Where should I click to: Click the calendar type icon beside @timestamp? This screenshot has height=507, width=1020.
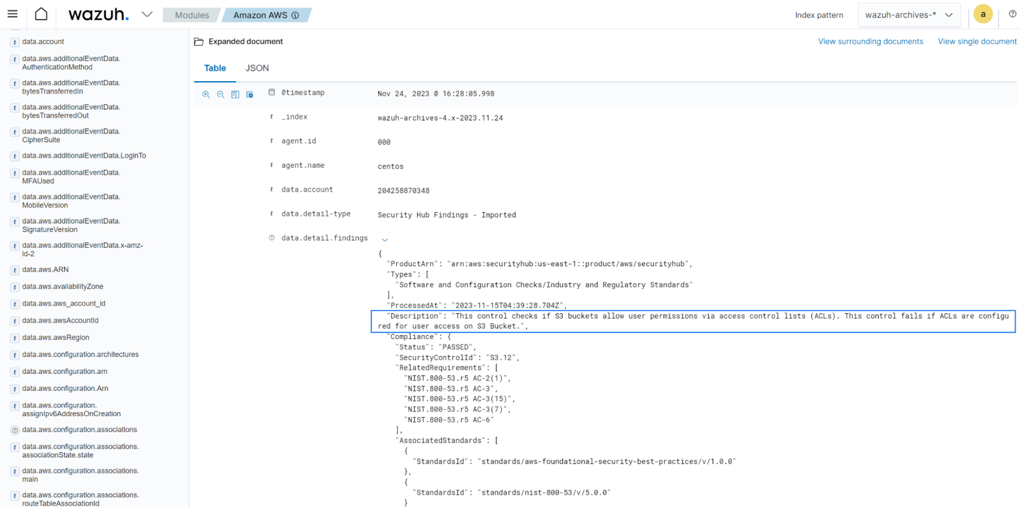271,92
